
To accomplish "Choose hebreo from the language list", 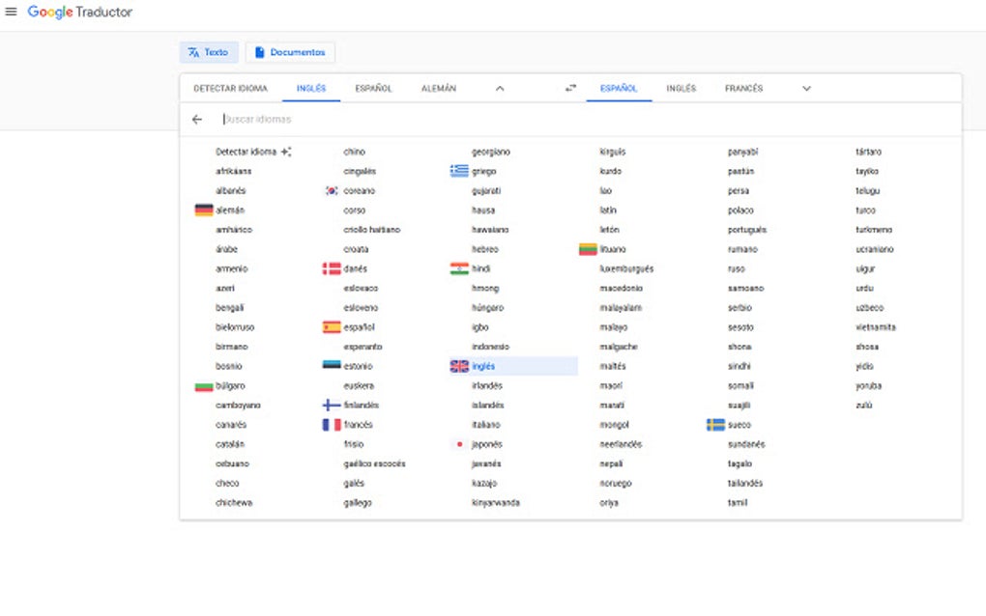I will click(x=485, y=249).
